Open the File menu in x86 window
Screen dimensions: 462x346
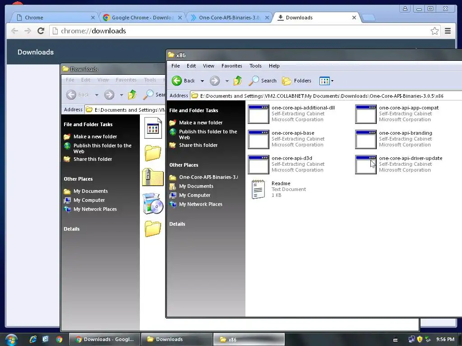tap(176, 66)
